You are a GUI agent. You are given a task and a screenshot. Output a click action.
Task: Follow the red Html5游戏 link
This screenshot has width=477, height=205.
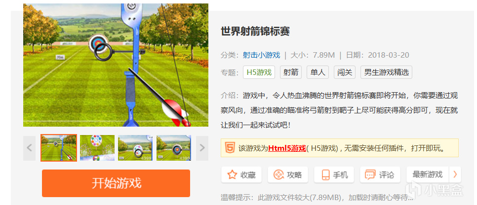point(286,148)
